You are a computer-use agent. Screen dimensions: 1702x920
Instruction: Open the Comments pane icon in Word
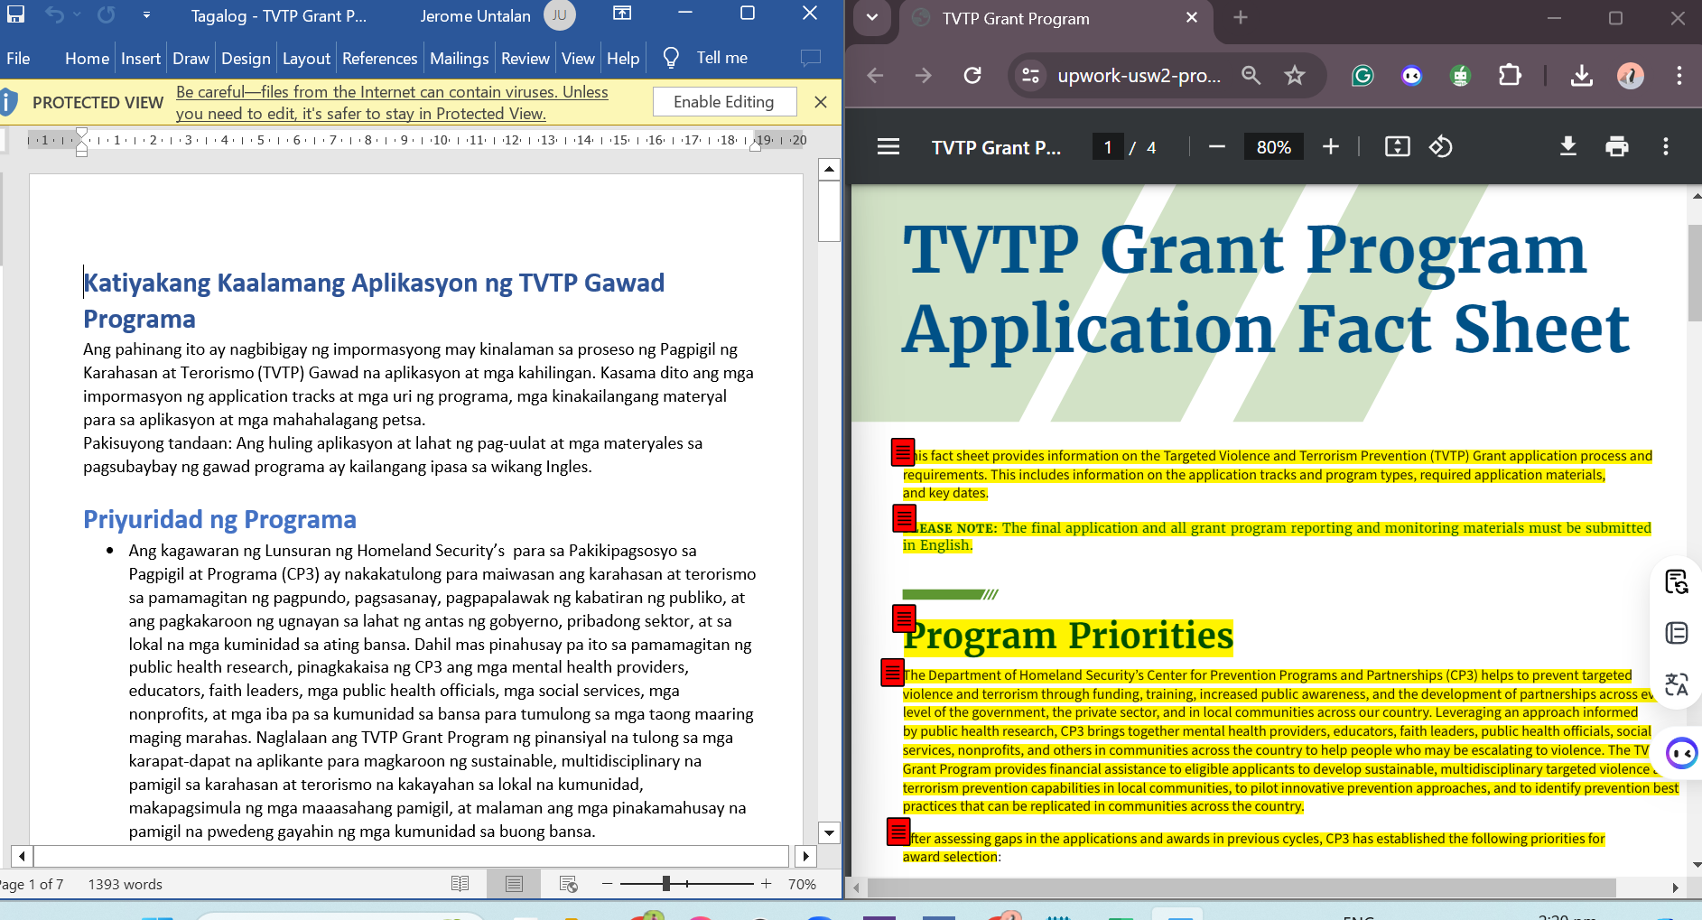pyautogui.click(x=811, y=58)
